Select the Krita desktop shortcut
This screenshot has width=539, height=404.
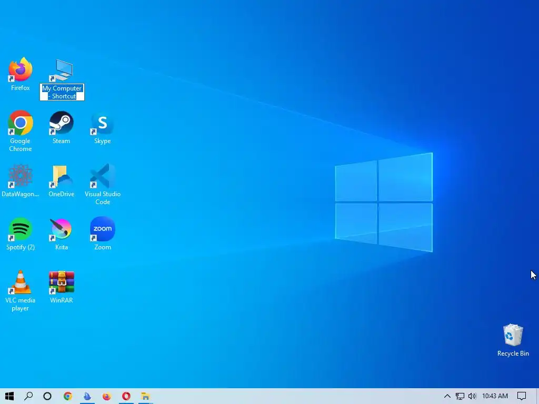pyautogui.click(x=62, y=229)
